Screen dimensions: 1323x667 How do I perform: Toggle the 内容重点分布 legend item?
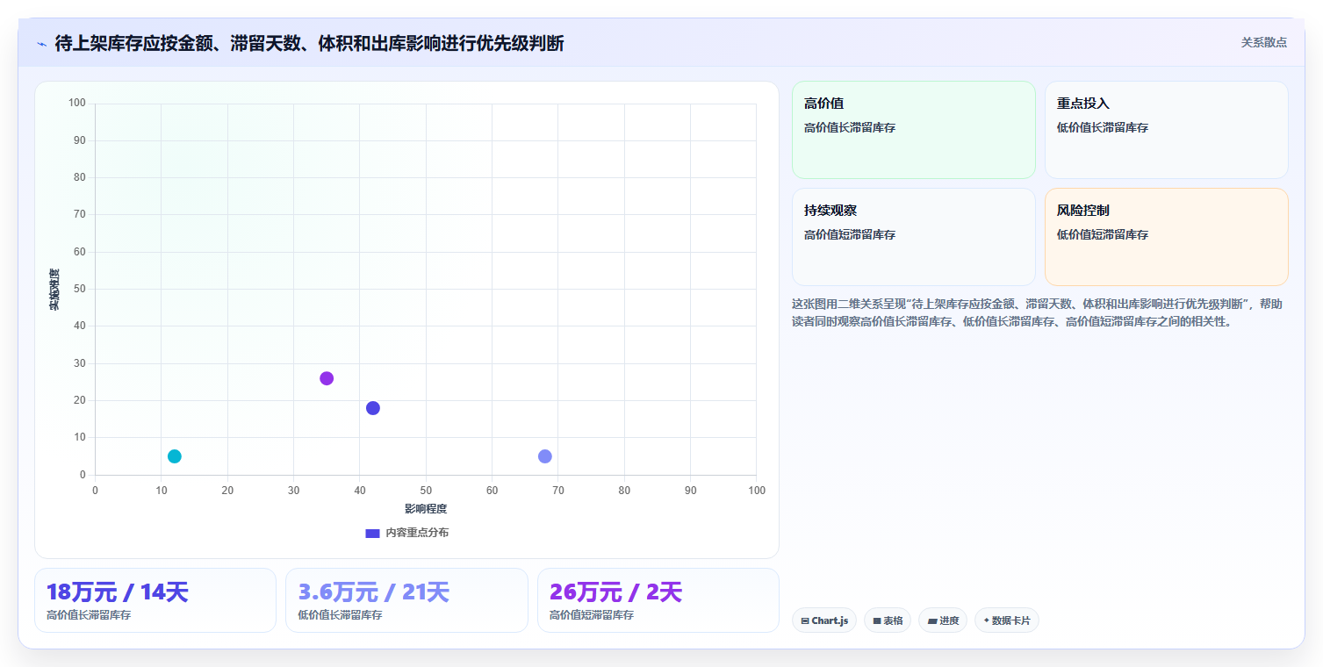click(x=406, y=533)
